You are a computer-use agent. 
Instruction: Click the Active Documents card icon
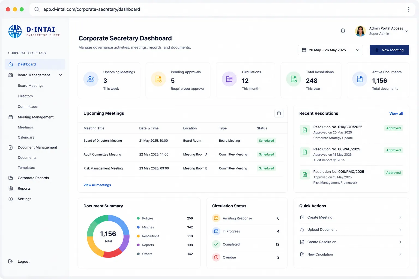coord(360,79)
